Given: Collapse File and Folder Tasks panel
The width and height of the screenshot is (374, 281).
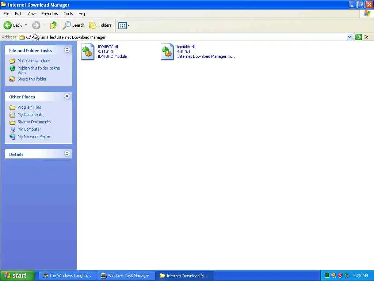Looking at the screenshot, I should (67, 50).
